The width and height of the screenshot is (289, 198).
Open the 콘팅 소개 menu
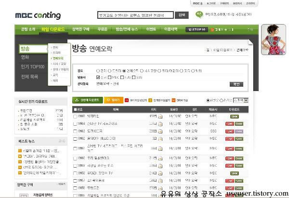pyautogui.click(x=28, y=29)
